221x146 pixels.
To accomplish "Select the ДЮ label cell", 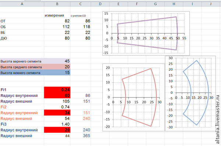I will coord(22,38).
